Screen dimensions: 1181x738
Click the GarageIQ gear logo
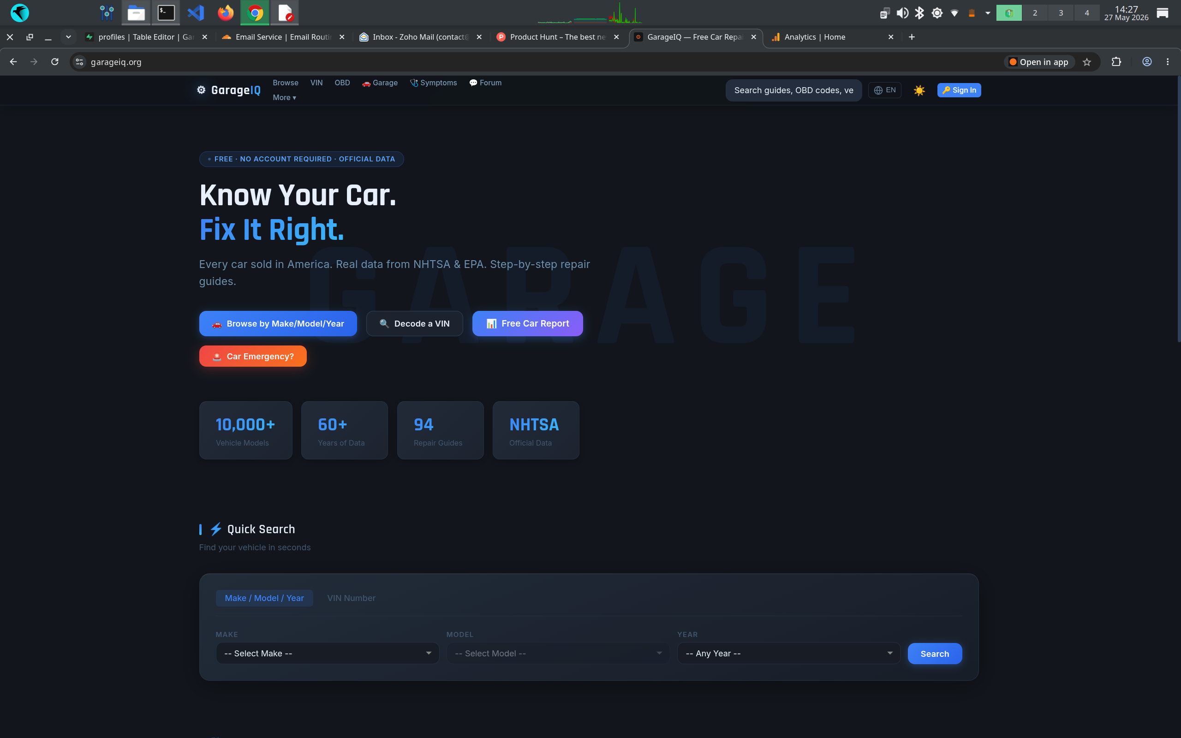click(201, 90)
